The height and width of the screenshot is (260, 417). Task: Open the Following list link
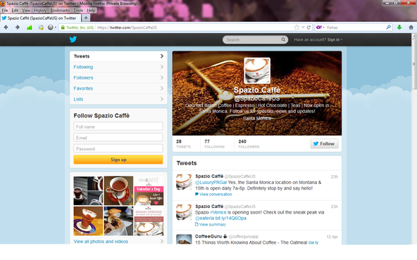(x=83, y=67)
